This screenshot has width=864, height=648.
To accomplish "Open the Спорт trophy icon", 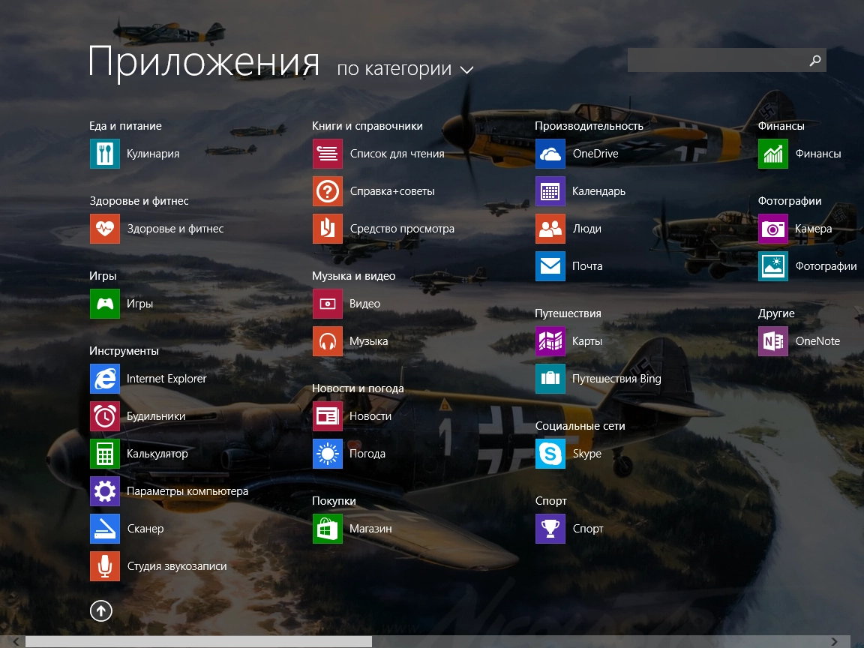I will click(550, 529).
